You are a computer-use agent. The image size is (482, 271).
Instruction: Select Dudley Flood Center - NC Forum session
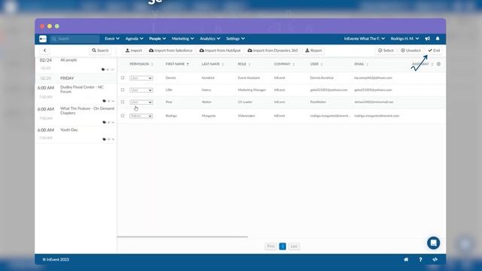coord(75,93)
